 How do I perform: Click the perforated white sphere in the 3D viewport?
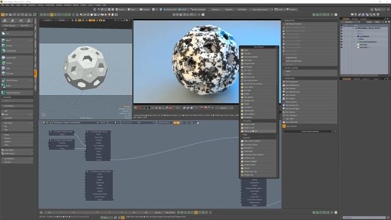[x=86, y=67]
